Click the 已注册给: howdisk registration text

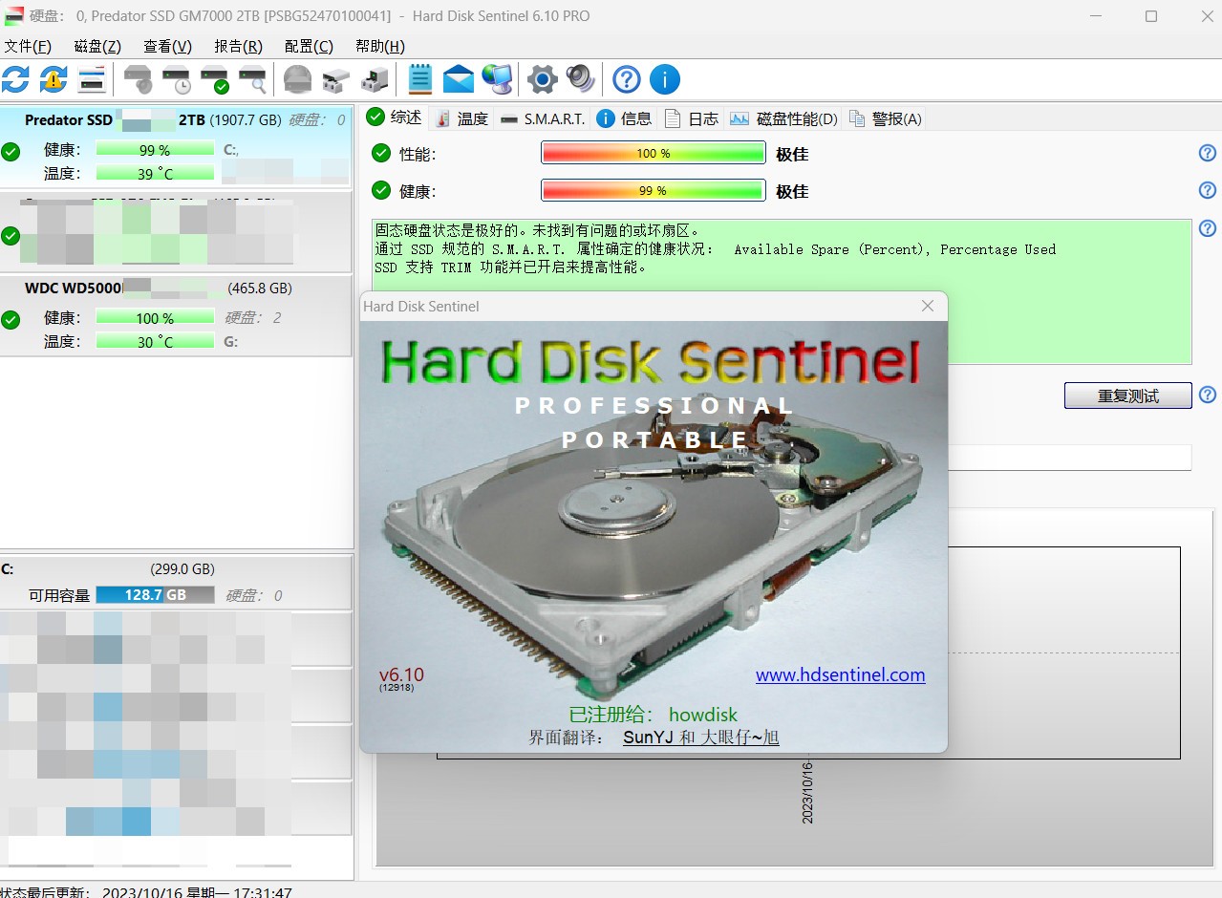click(x=654, y=715)
